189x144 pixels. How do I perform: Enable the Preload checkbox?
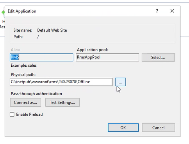[12, 114]
